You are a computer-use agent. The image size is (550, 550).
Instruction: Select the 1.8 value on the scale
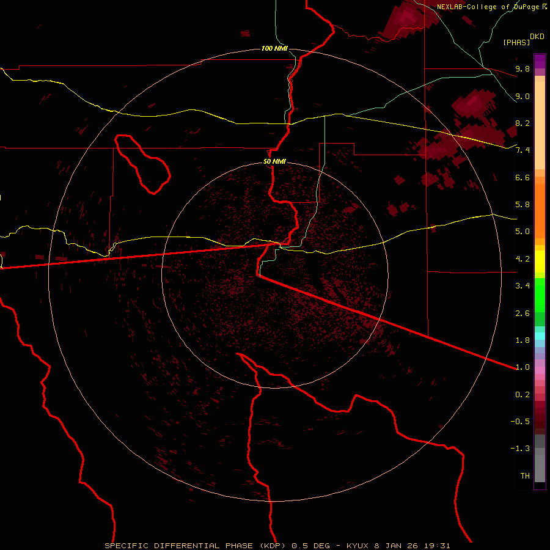522,340
